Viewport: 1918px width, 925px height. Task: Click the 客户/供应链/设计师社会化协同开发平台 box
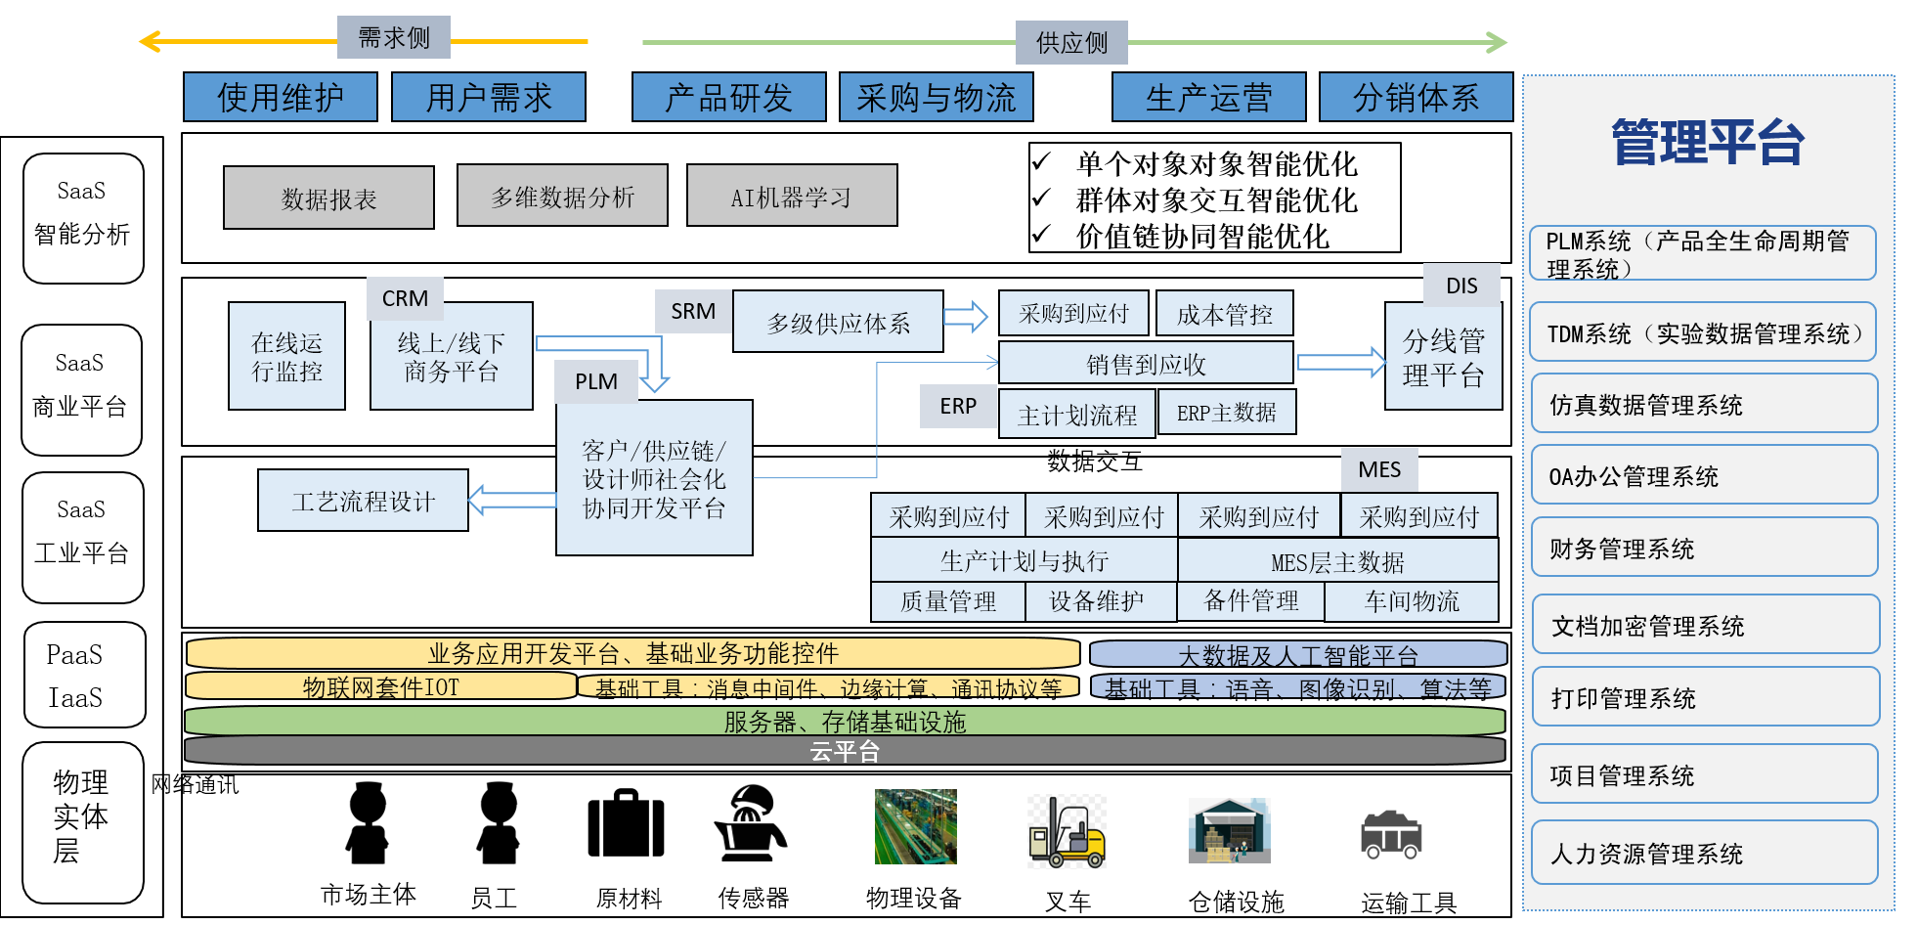654,478
